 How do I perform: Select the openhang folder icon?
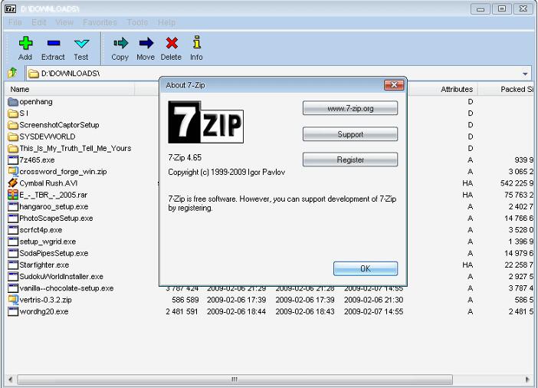click(x=13, y=102)
